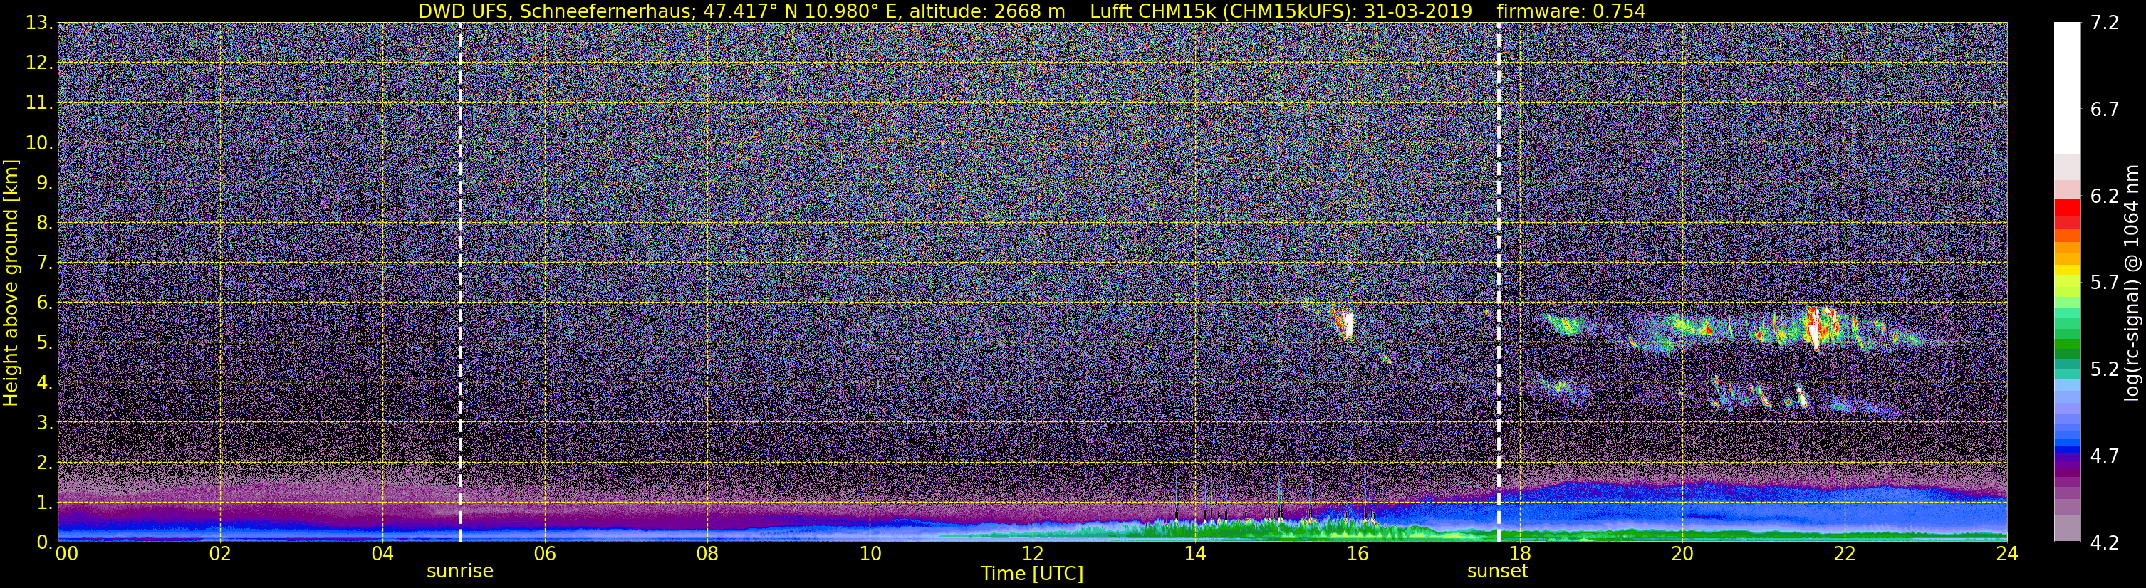The height and width of the screenshot is (588, 2146).
Task: Click time axis tick '02'
Action: pyautogui.click(x=220, y=554)
